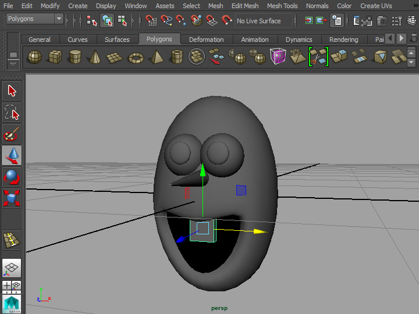Viewport: 419px width, 314px height.
Task: Create a polygon cone from the shelf
Action: pos(95,57)
